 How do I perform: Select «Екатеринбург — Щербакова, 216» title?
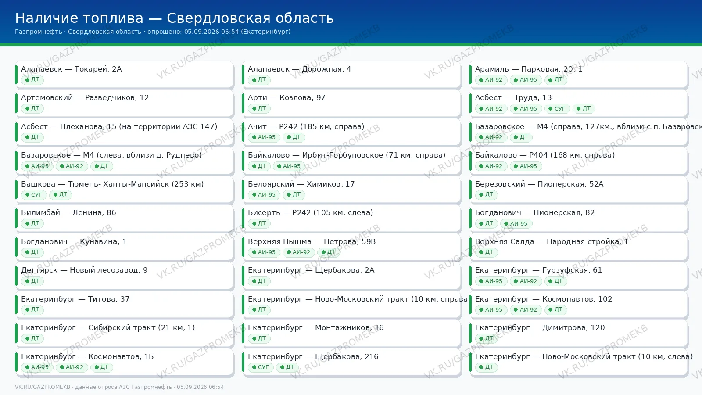tap(313, 356)
